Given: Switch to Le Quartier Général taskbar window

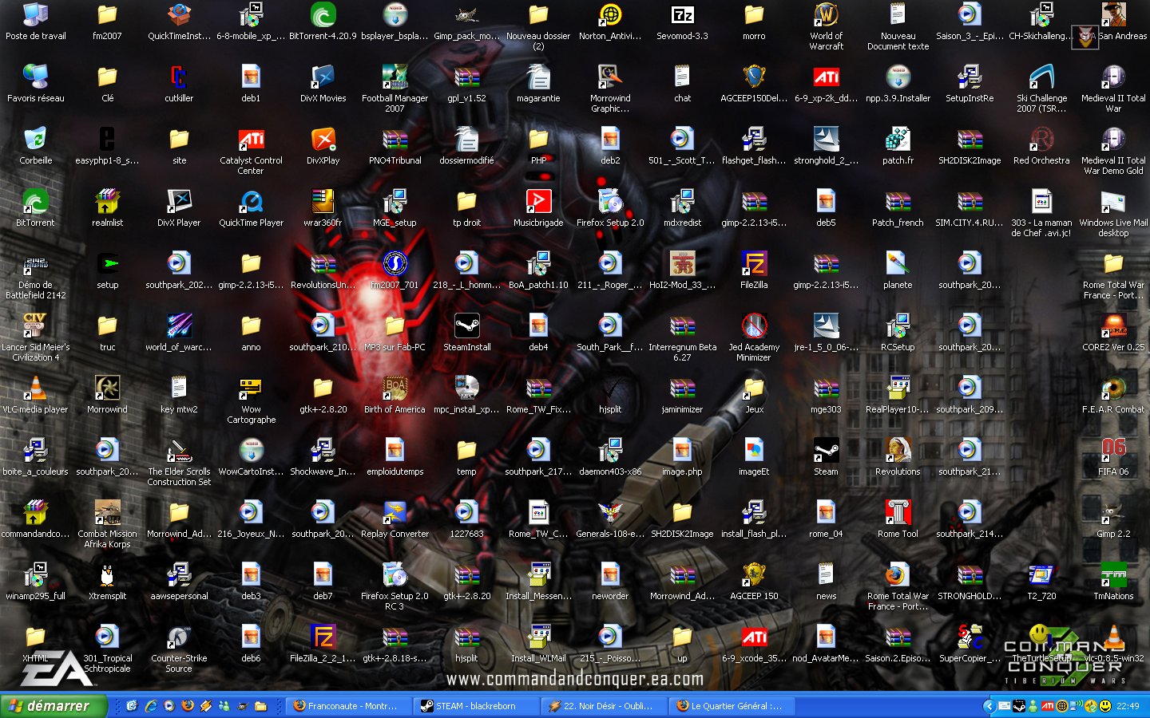Looking at the screenshot, I should [x=732, y=706].
